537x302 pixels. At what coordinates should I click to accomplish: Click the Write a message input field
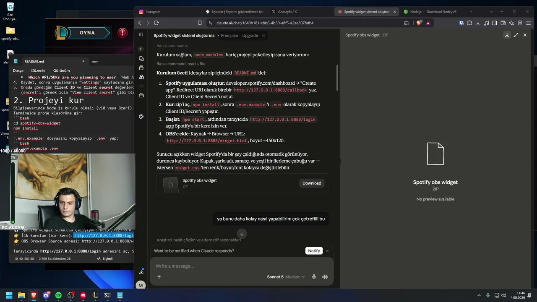click(x=241, y=266)
